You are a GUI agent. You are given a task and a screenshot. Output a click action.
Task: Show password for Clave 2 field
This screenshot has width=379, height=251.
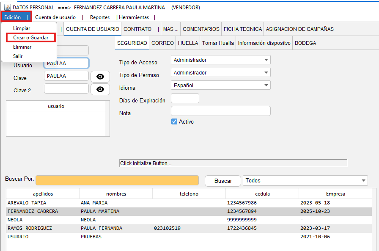[100, 89]
